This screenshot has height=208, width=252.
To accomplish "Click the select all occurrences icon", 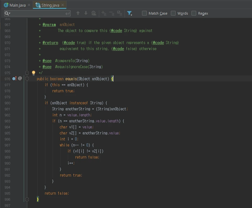I will coord(120,13).
